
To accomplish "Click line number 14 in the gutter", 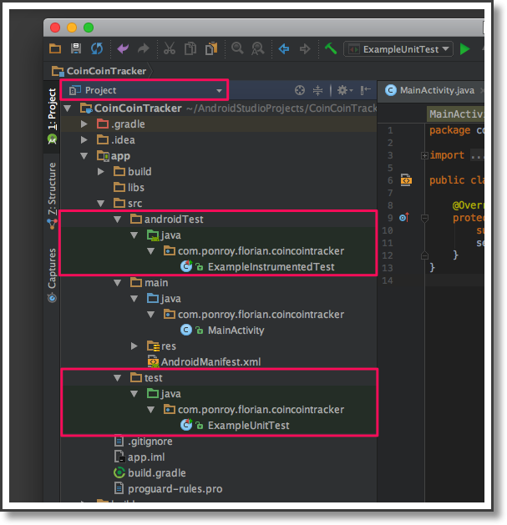I will coord(388,280).
